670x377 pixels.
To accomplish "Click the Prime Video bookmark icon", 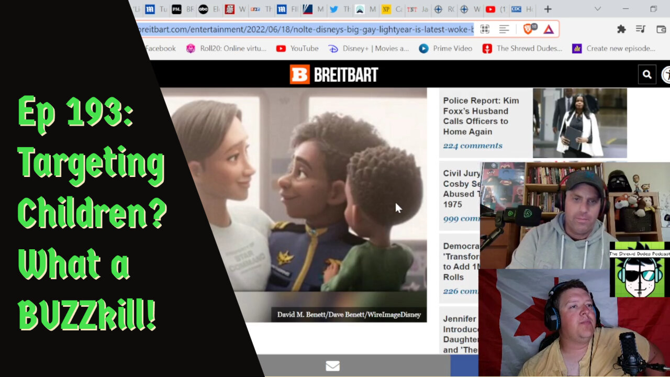I will pos(423,48).
